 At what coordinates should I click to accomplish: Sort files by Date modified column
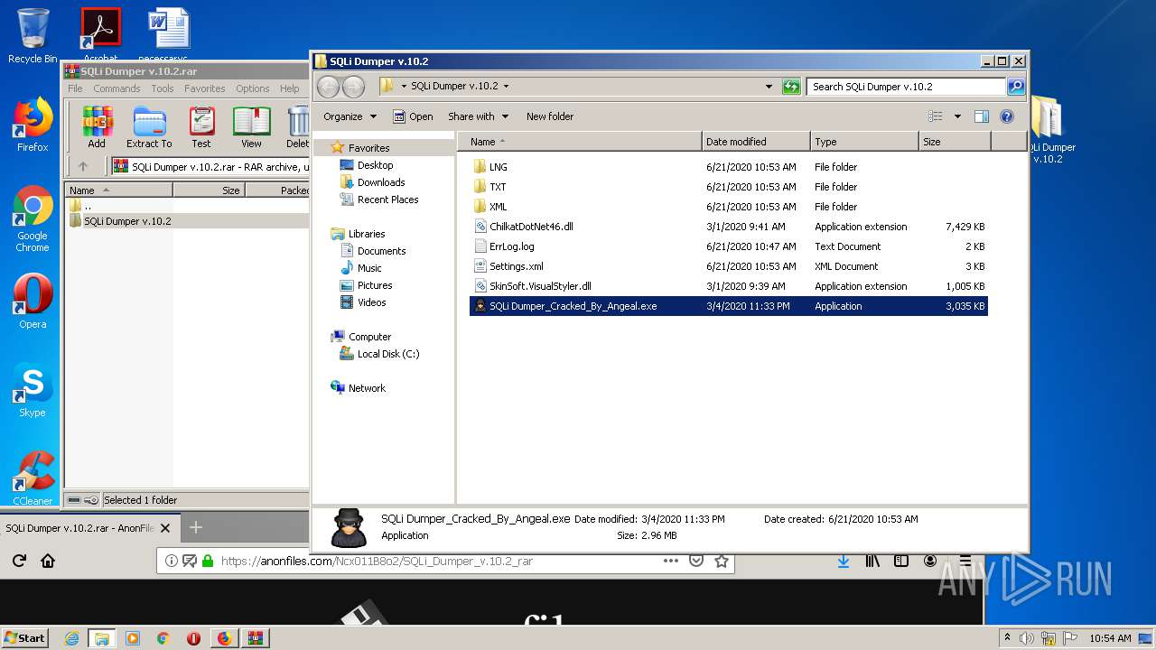click(756, 142)
